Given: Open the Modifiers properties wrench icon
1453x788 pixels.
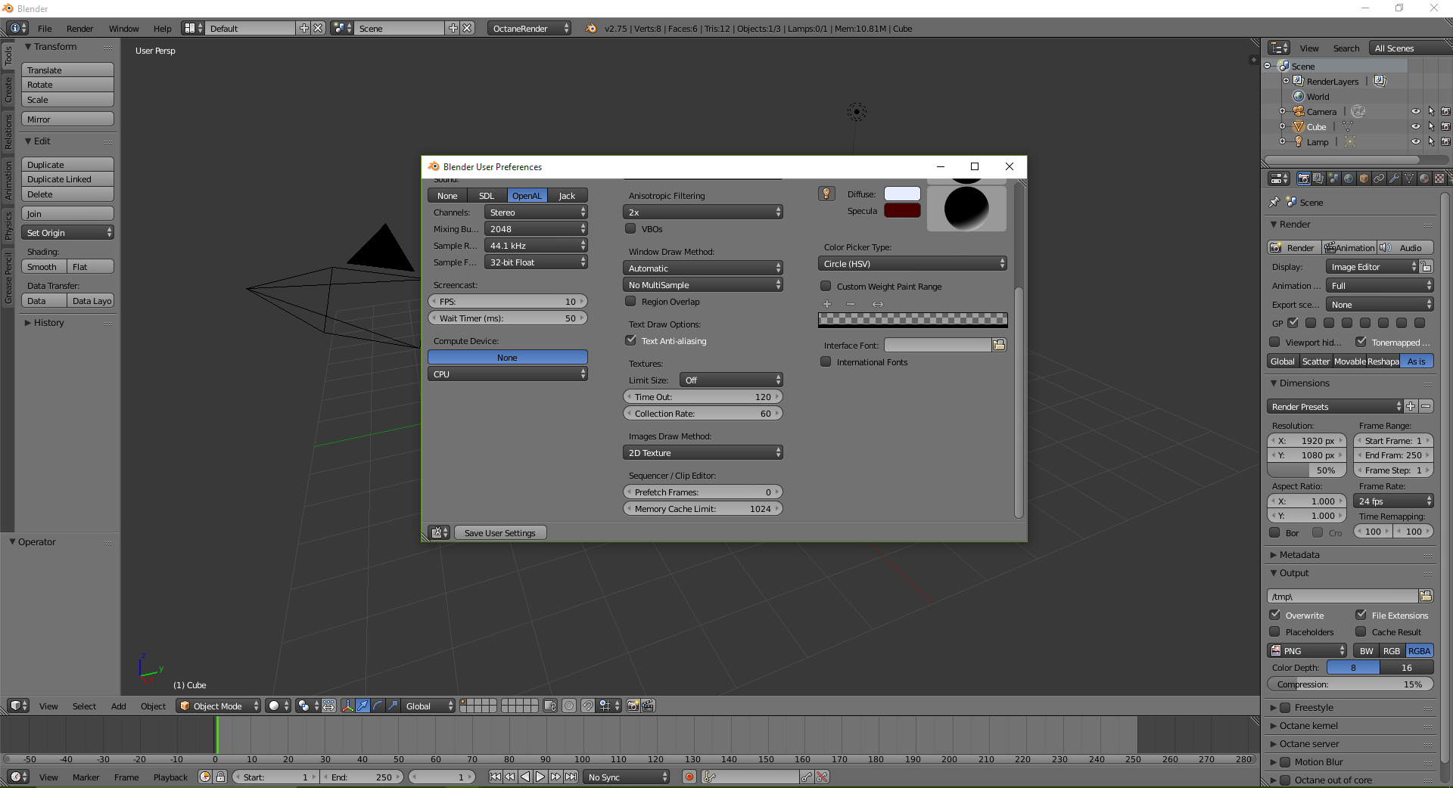Looking at the screenshot, I should click(x=1394, y=178).
